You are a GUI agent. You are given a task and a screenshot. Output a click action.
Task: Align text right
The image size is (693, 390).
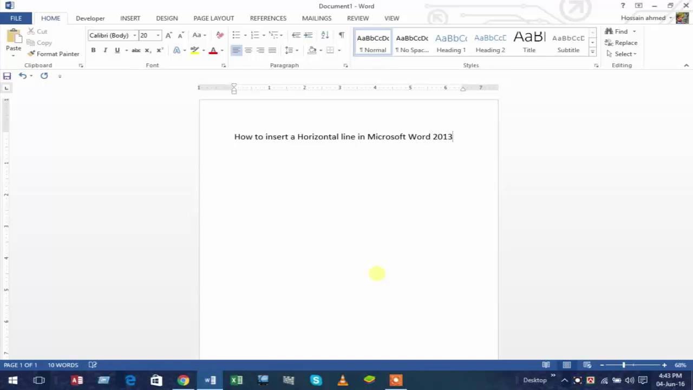[x=260, y=50]
